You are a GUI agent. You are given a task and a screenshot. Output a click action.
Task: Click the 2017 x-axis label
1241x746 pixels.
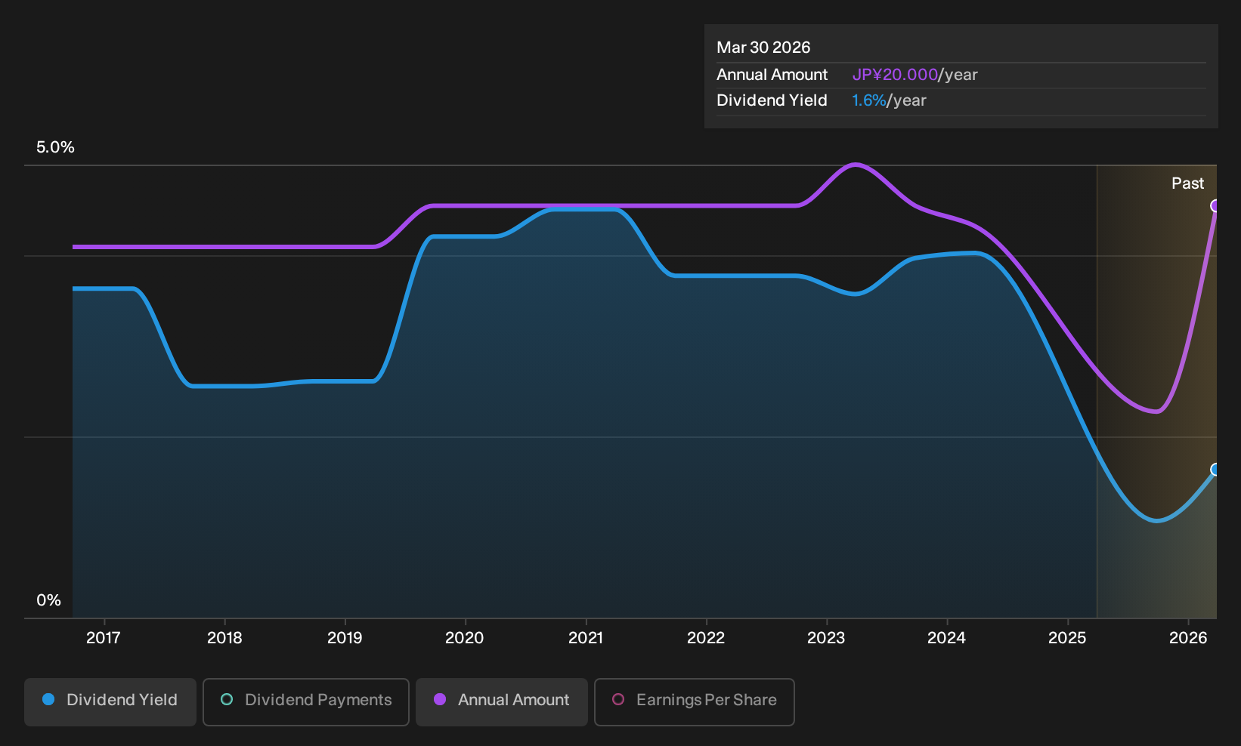pyautogui.click(x=104, y=638)
